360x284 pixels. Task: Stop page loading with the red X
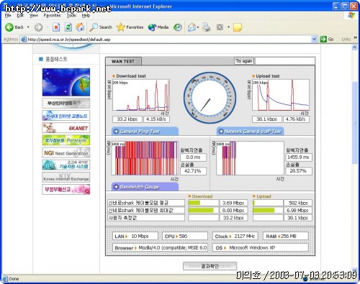point(56,27)
